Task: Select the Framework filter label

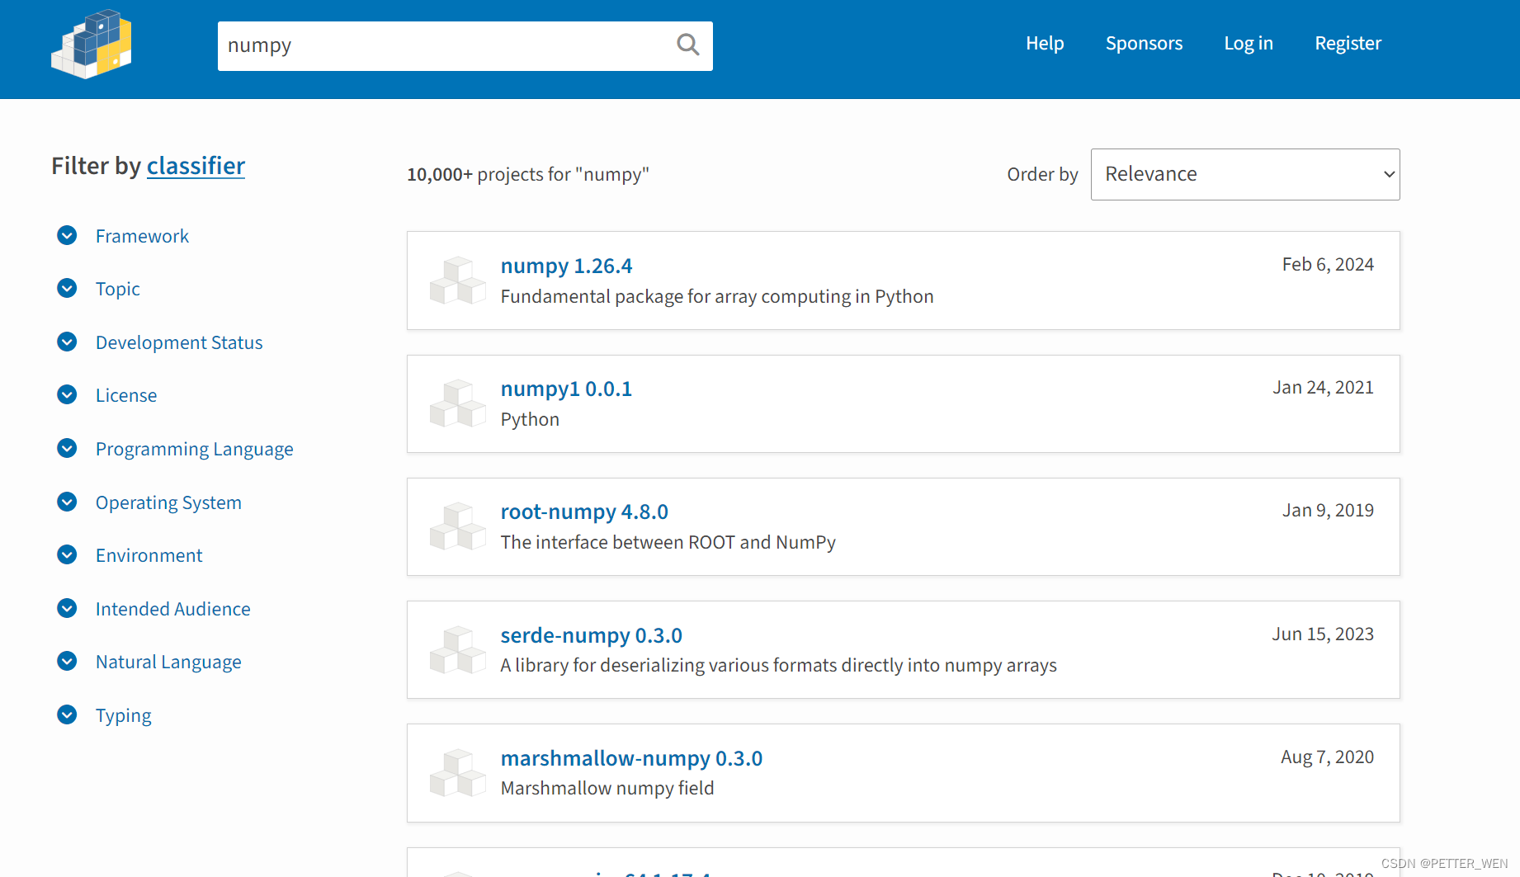Action: [142, 236]
